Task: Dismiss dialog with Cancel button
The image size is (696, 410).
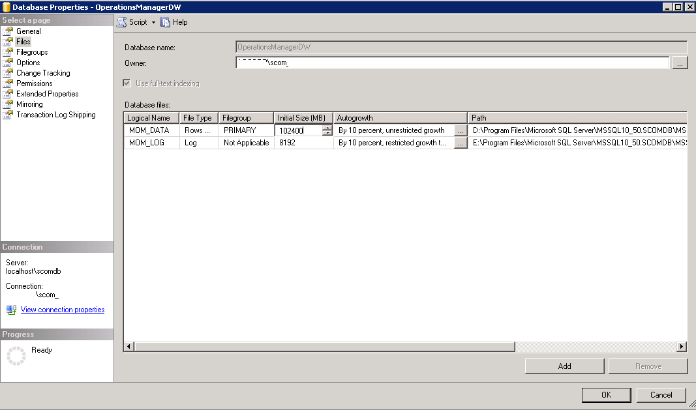Action: (661, 395)
